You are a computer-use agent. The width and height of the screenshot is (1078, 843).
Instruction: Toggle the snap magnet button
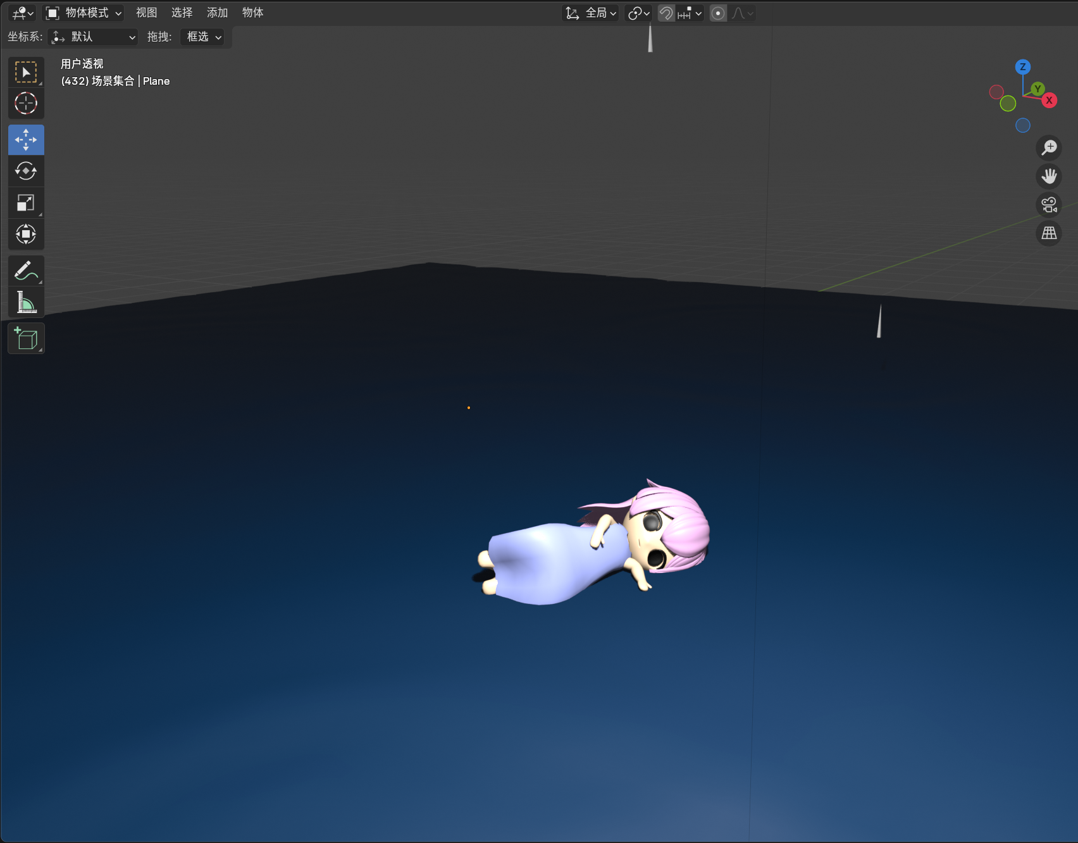click(666, 13)
